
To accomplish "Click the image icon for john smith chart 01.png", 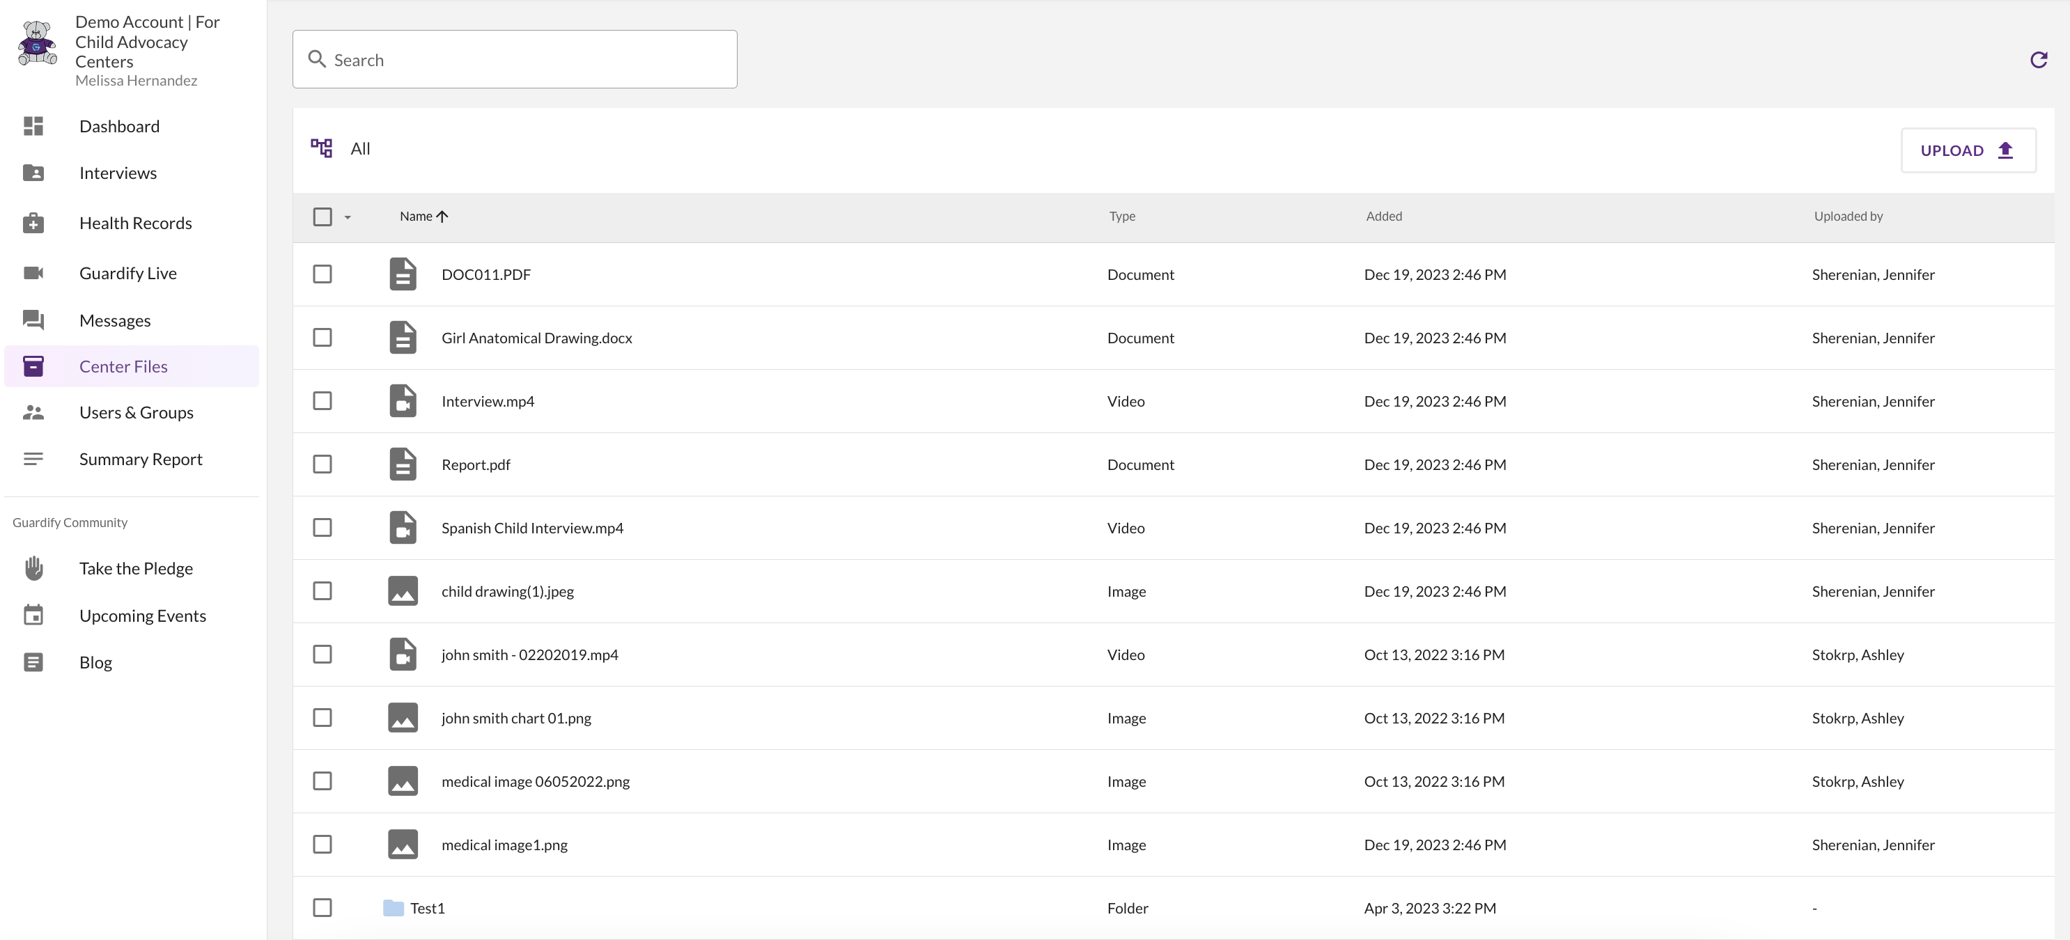I will point(403,717).
